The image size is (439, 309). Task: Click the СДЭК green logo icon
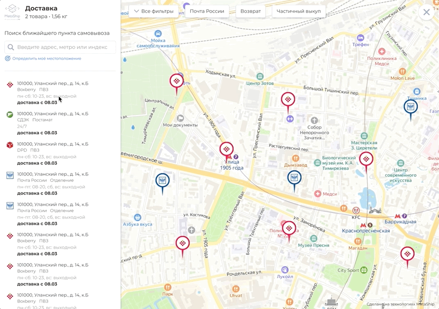tap(10, 114)
